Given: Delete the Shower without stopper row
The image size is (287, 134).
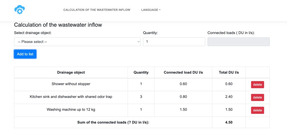Looking at the screenshot, I should pyautogui.click(x=257, y=84).
